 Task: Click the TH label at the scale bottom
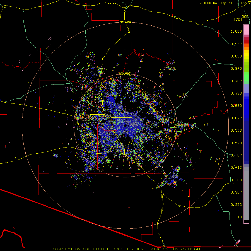[x=240, y=217]
